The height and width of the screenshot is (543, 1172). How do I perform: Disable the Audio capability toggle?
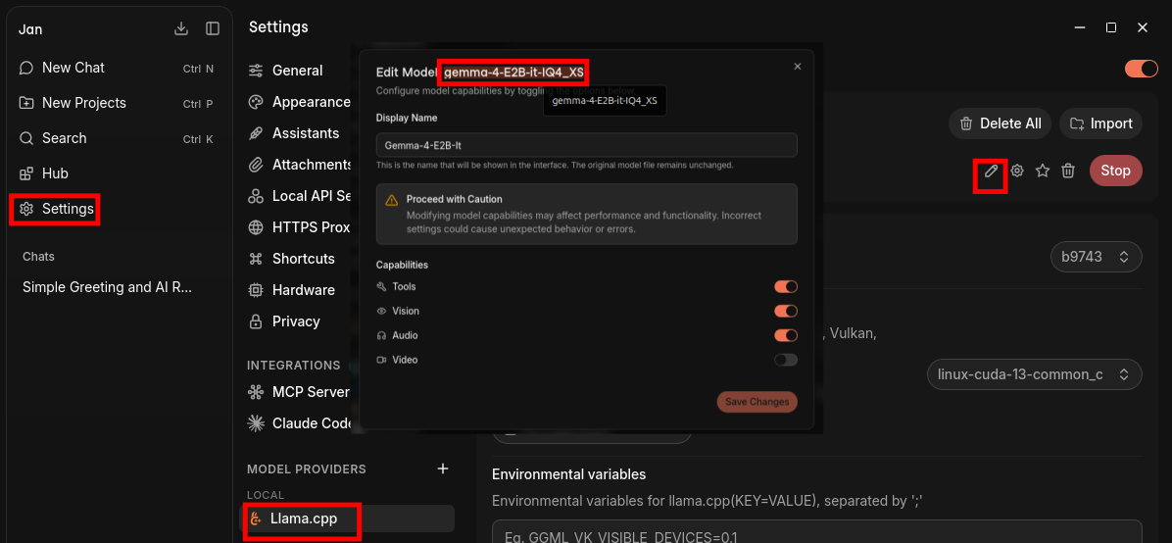pos(786,336)
